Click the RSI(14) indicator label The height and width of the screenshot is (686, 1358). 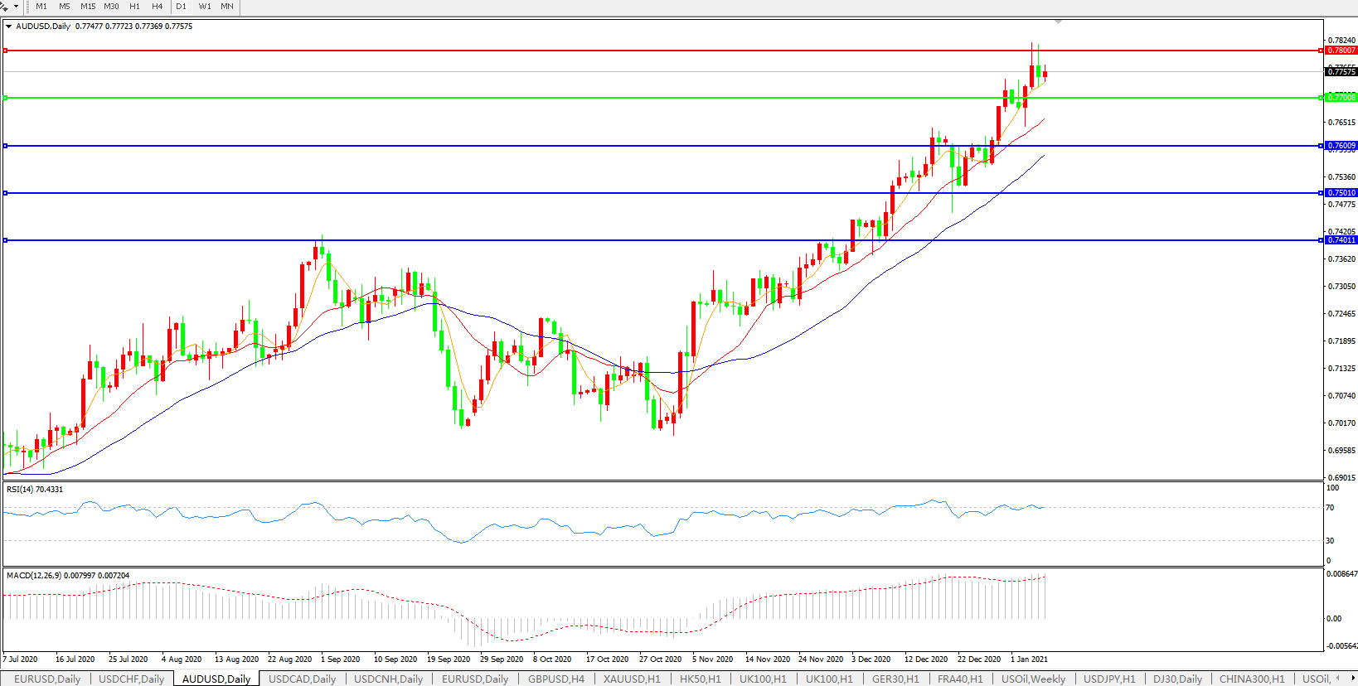tap(35, 490)
